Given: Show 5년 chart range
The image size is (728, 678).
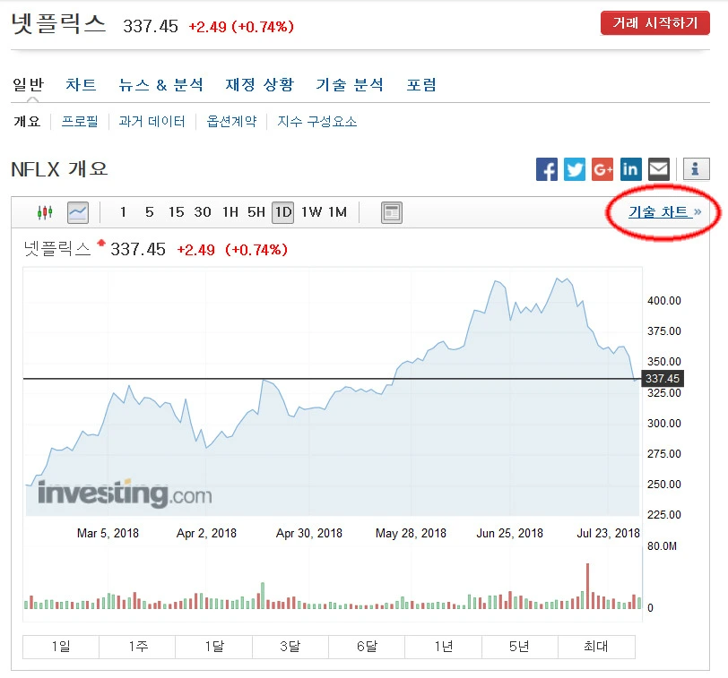Looking at the screenshot, I should (520, 647).
